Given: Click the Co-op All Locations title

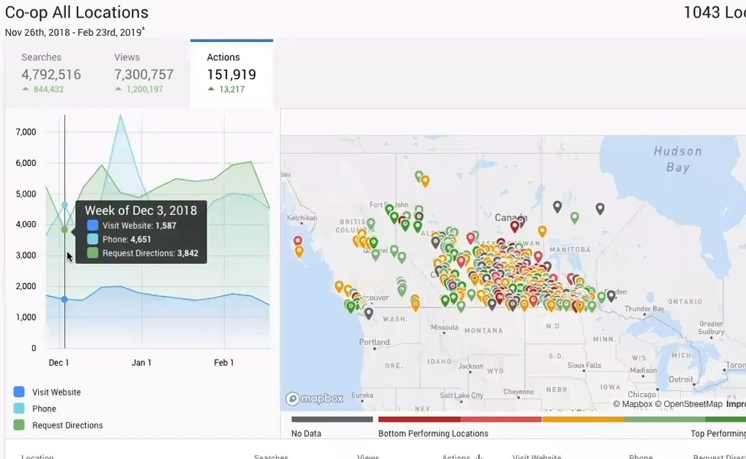Looking at the screenshot, I should (77, 12).
